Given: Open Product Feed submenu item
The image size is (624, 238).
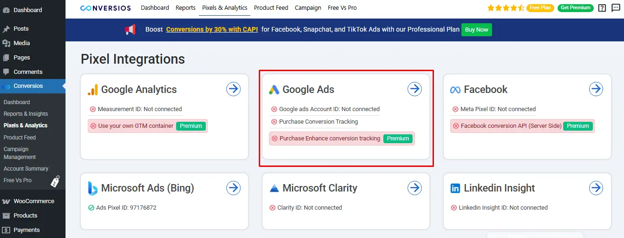Looking at the screenshot, I should point(20,138).
